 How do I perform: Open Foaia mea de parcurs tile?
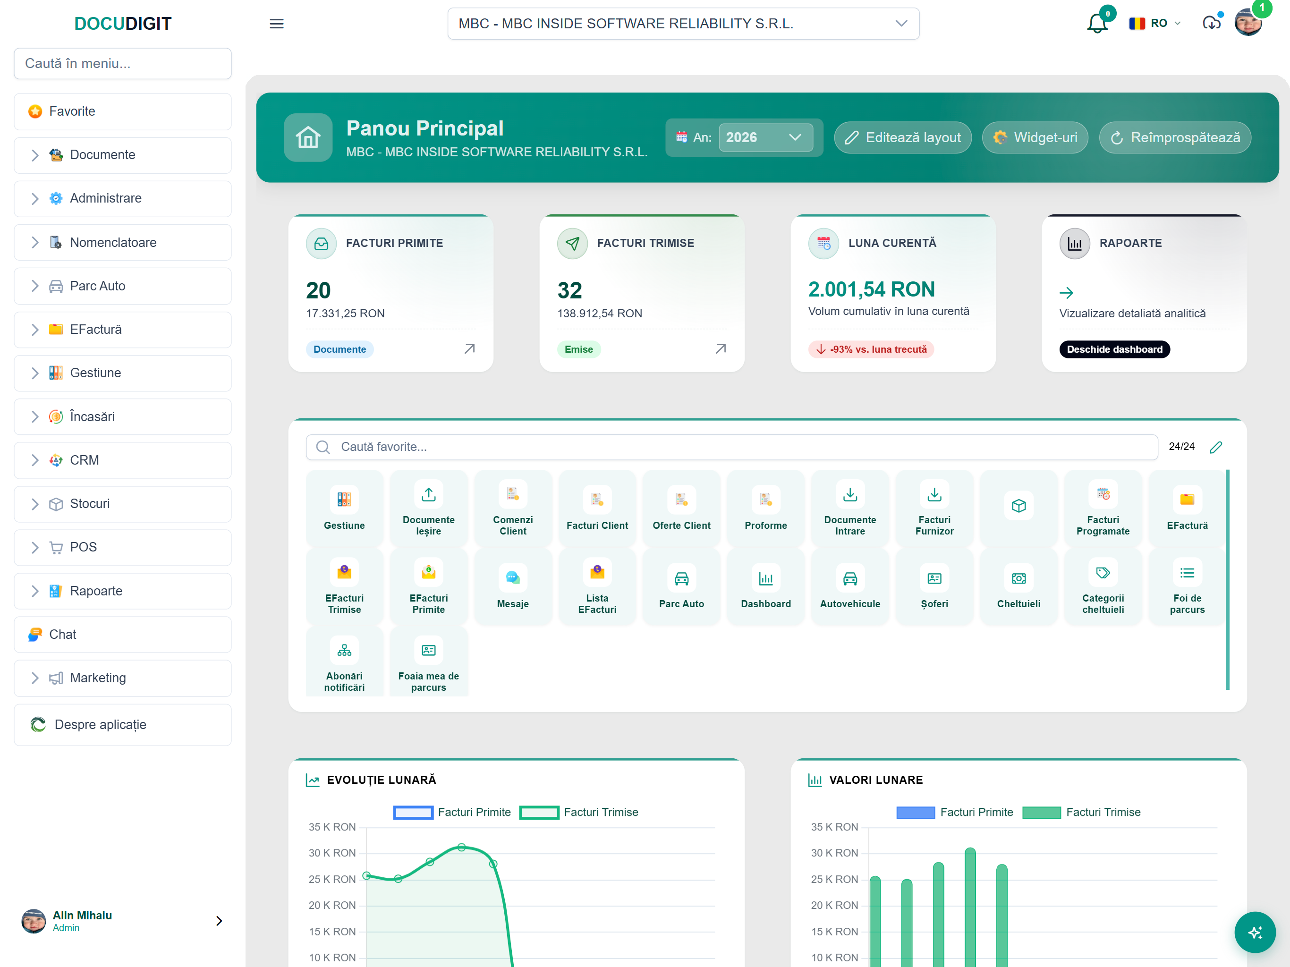click(x=429, y=662)
